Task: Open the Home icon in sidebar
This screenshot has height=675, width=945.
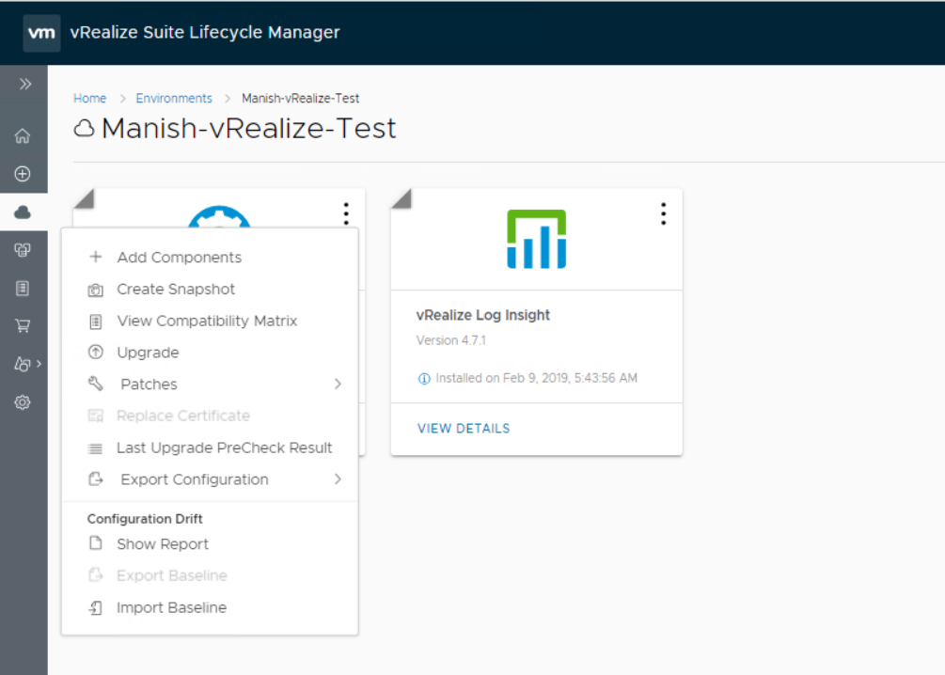Action: click(x=24, y=136)
